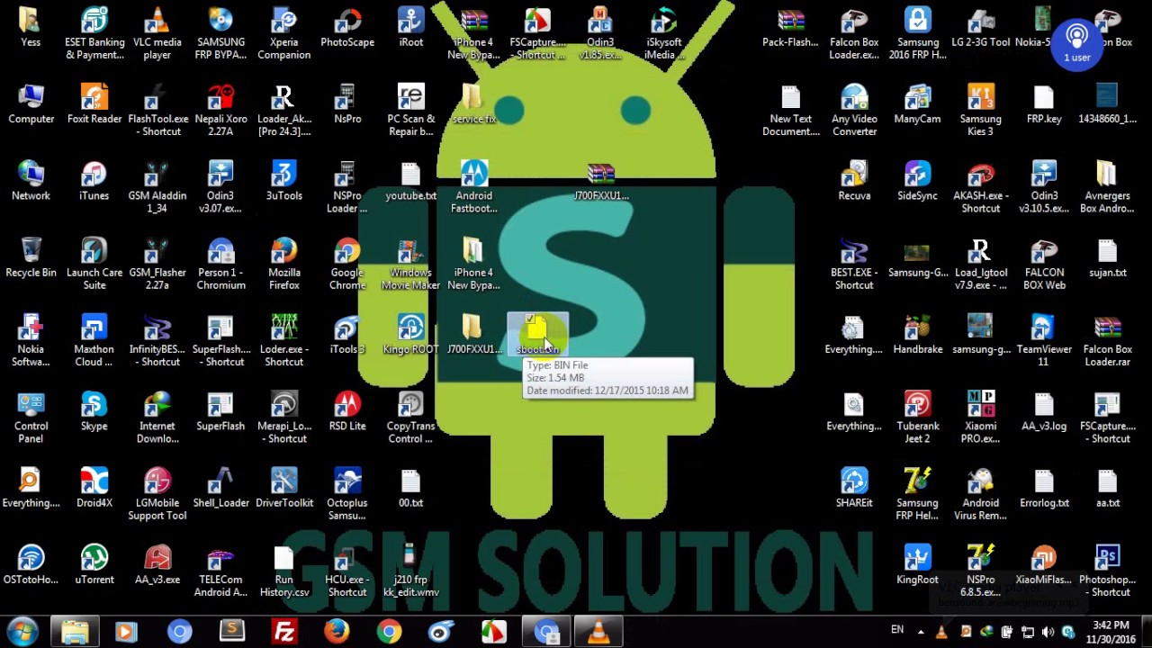Select the Odin3 v1.85 desktop icon
This screenshot has height=648, width=1152.
[x=600, y=33]
